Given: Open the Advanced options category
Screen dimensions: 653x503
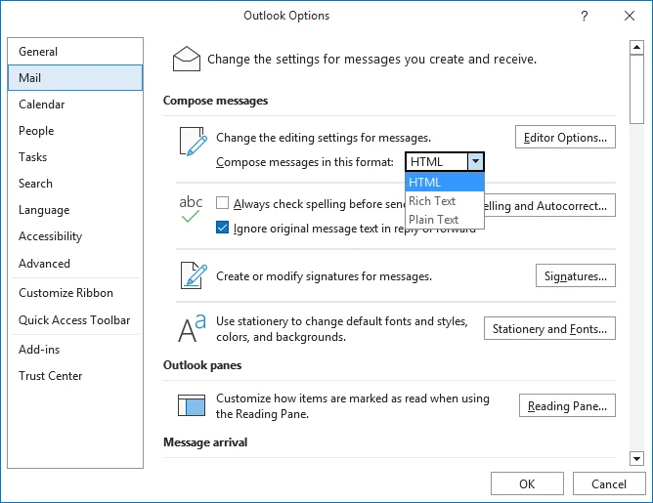Looking at the screenshot, I should point(75,264).
